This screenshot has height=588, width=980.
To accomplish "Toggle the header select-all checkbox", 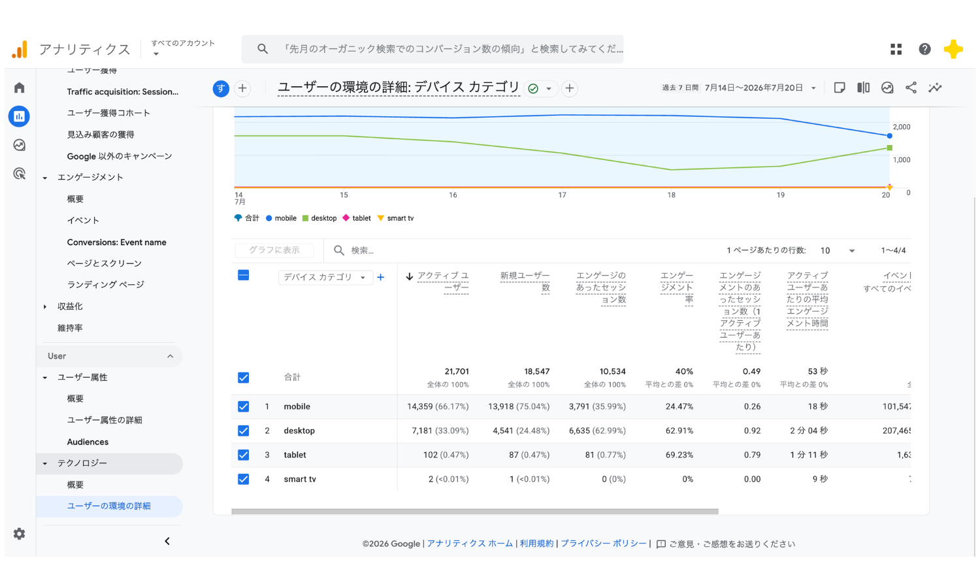I will tap(243, 275).
